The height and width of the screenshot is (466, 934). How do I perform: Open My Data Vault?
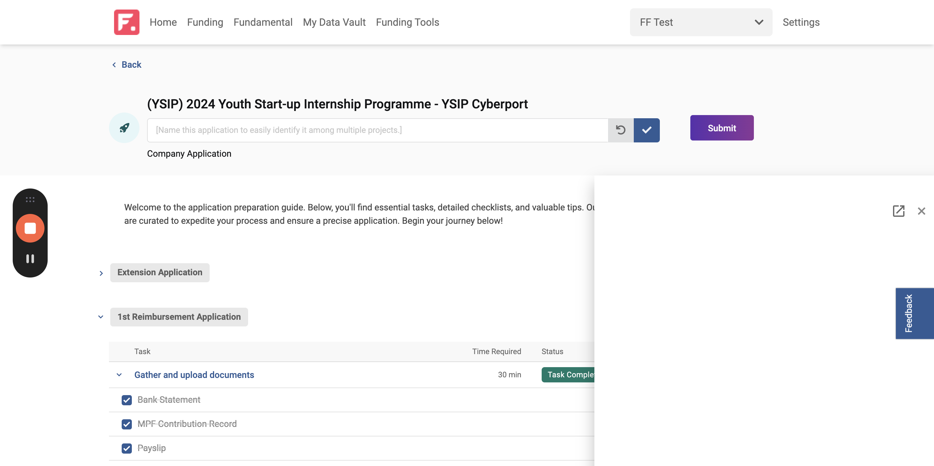tap(334, 22)
